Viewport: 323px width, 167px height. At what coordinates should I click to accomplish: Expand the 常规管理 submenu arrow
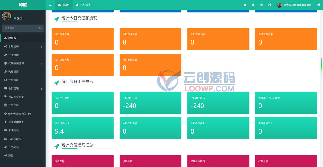click(41, 47)
